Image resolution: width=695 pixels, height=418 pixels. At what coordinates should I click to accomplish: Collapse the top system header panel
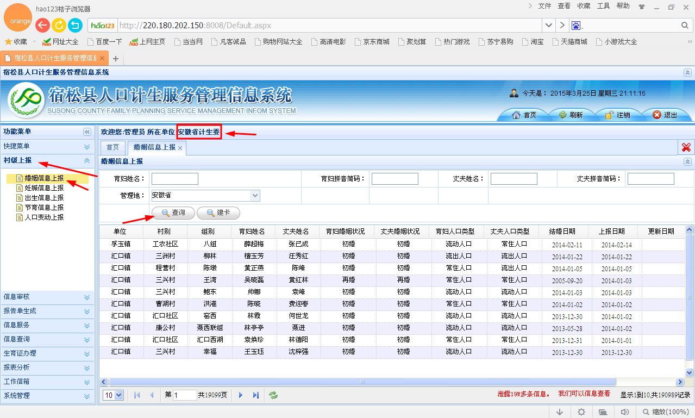click(688, 72)
